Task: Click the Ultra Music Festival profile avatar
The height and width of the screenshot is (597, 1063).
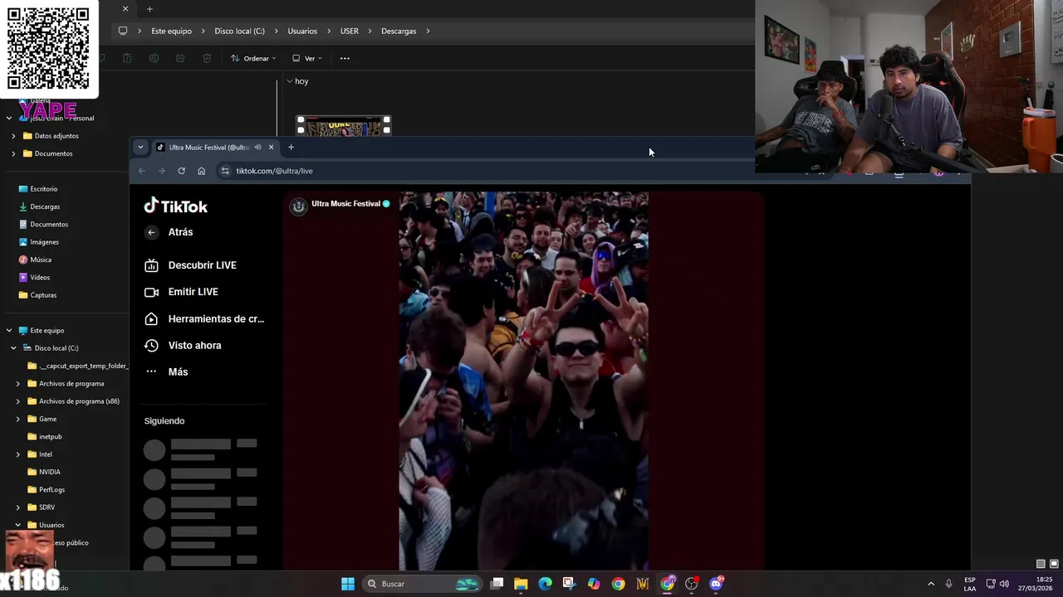Action: [298, 206]
